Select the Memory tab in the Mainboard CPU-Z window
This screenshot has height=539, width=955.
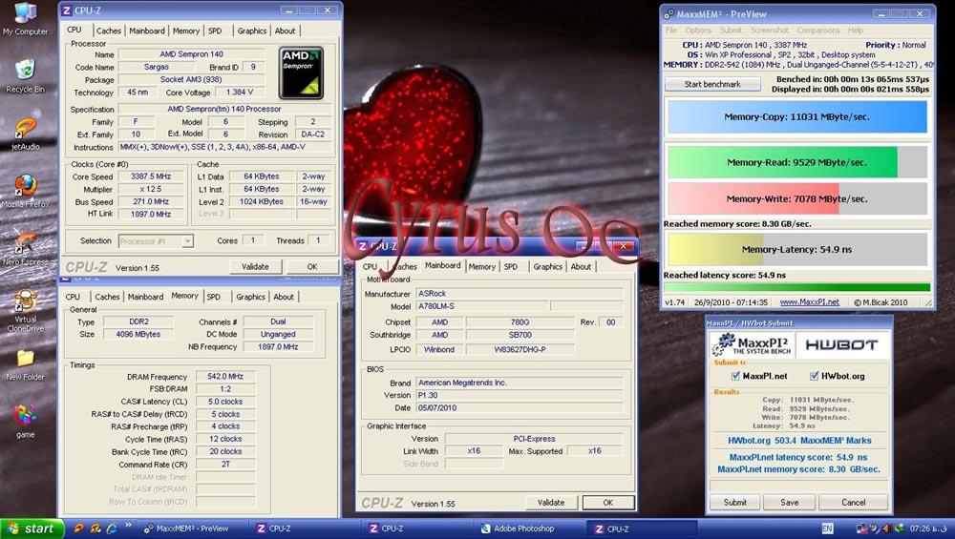click(x=481, y=266)
